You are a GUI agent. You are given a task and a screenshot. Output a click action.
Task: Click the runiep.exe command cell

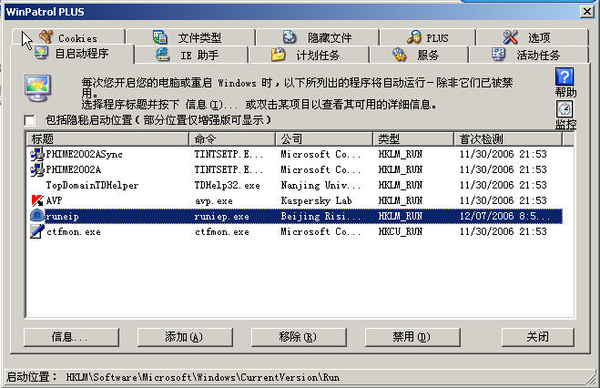[x=221, y=216]
